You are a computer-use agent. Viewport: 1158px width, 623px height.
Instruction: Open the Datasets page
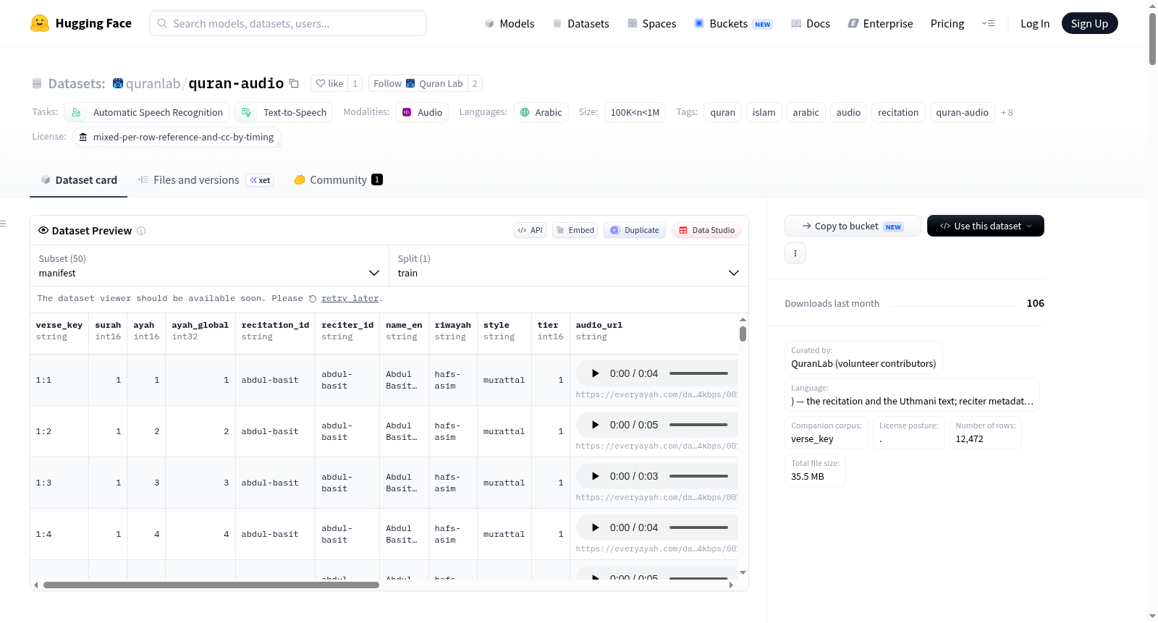click(x=581, y=23)
